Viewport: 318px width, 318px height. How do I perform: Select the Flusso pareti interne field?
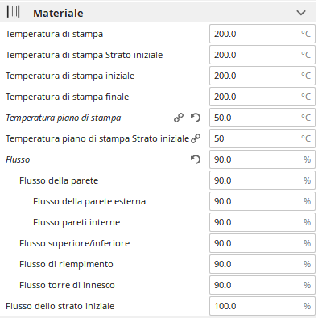[x=262, y=222]
